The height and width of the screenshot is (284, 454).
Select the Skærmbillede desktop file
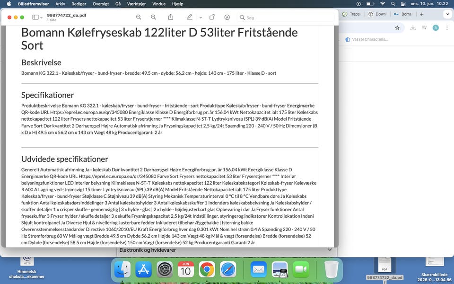point(435,269)
